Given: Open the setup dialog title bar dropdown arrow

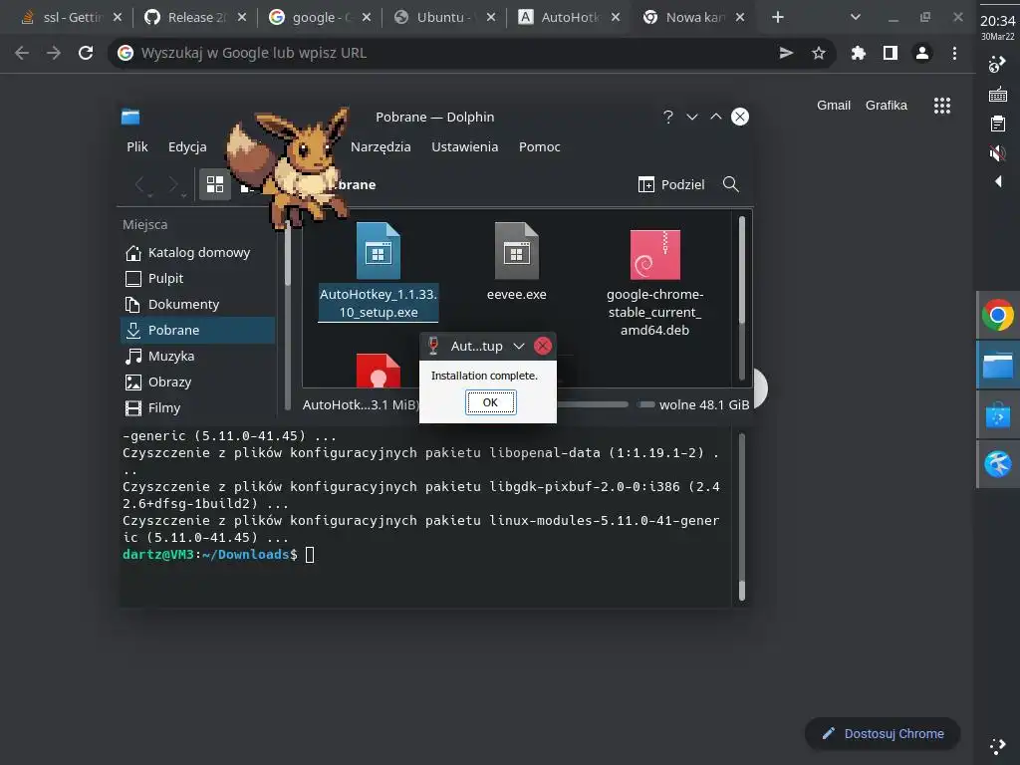Looking at the screenshot, I should point(518,346).
